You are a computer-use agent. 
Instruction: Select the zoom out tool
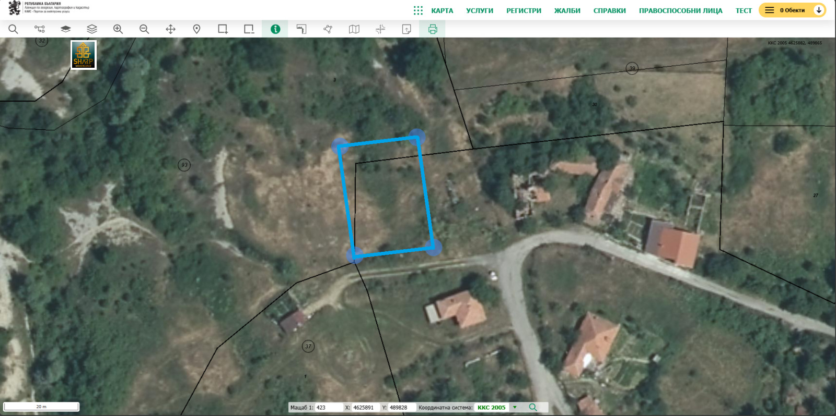tap(144, 29)
